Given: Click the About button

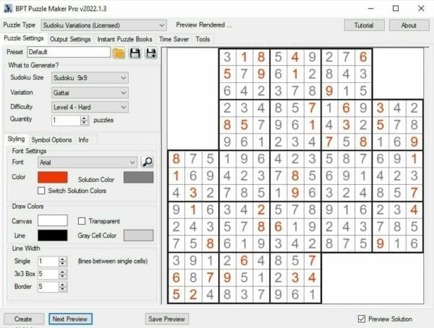Looking at the screenshot, I should point(409,25).
